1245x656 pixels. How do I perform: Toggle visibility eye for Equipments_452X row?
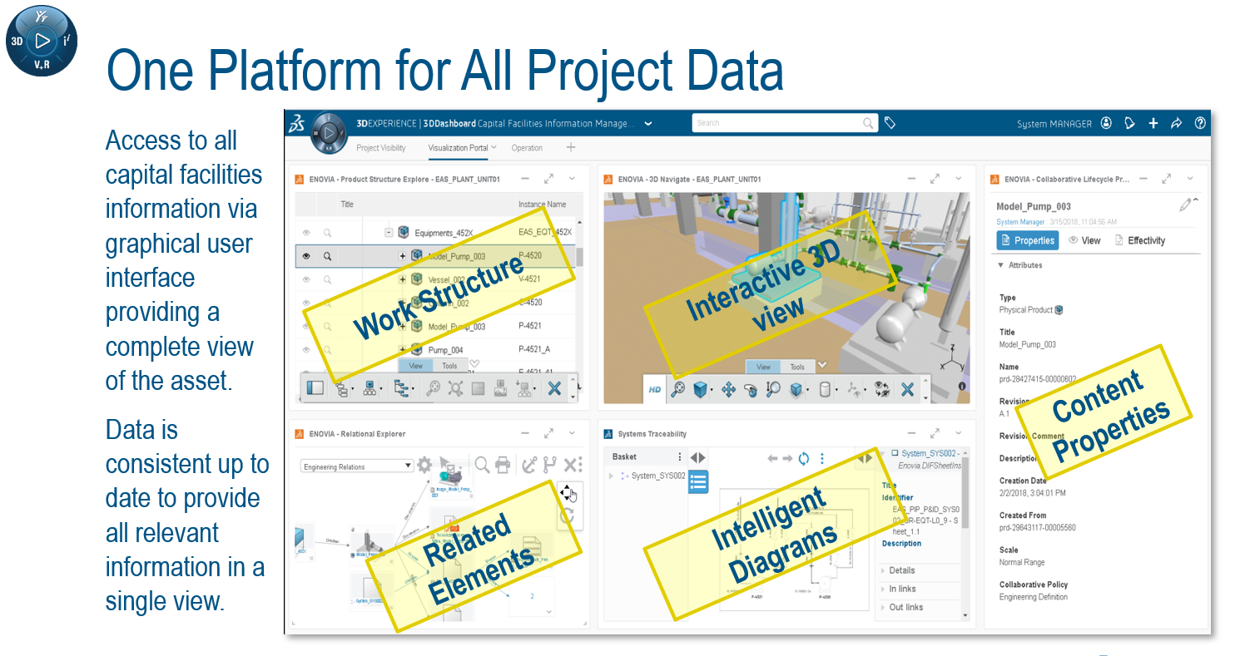point(306,233)
